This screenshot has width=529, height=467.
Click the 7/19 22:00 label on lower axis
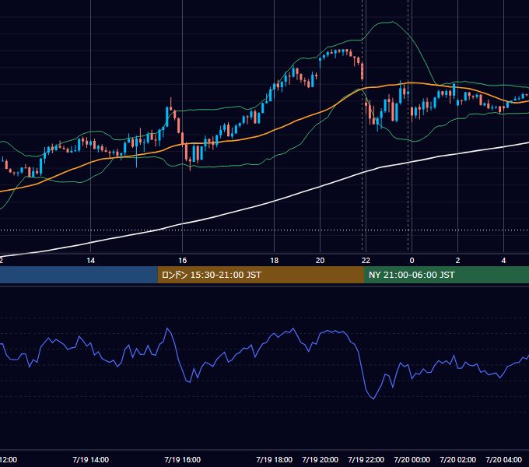(x=366, y=459)
